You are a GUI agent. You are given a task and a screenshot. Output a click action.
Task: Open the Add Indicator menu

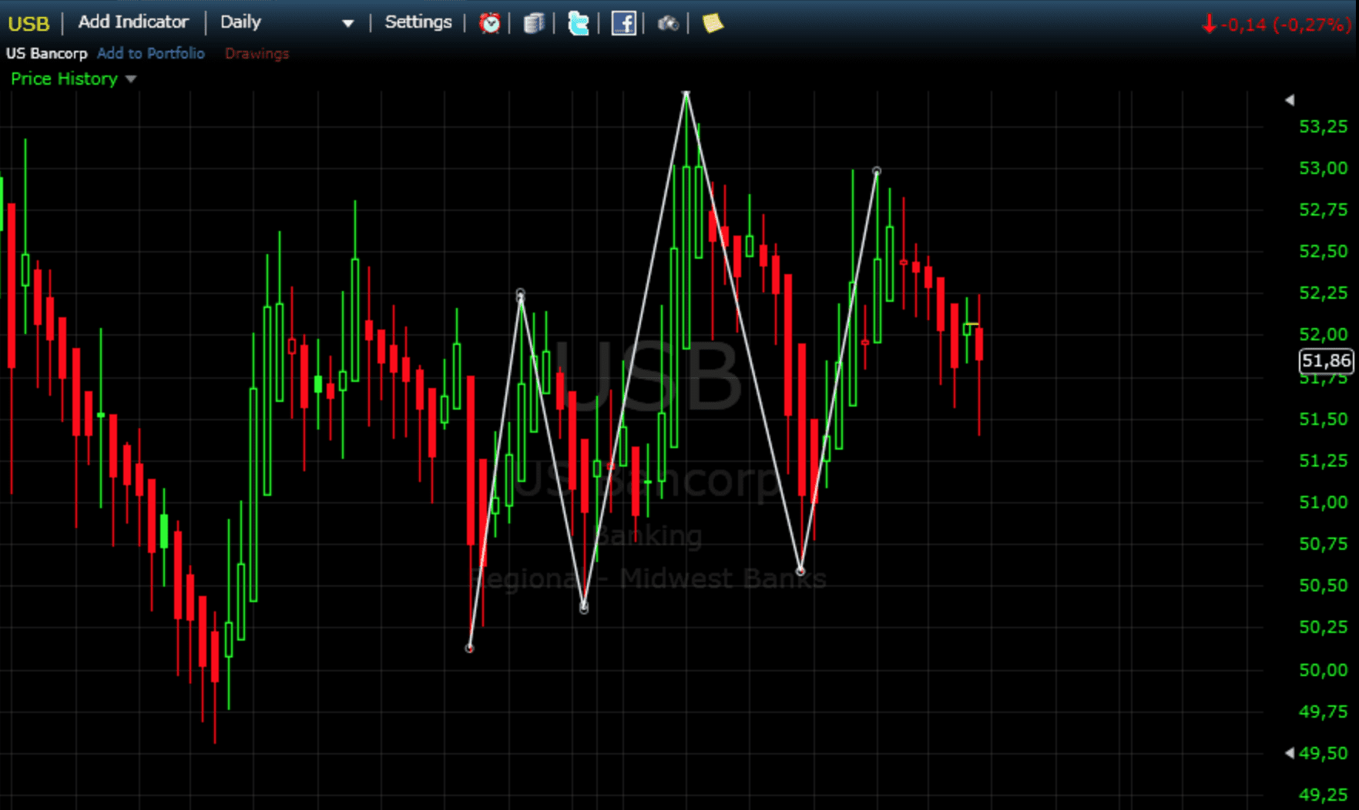[133, 22]
